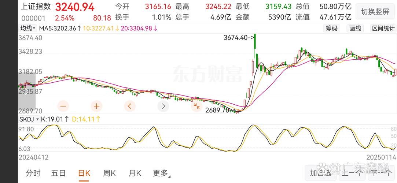Shift chart right with arrow icon
This screenshot has height=183, width=397.
163,106
